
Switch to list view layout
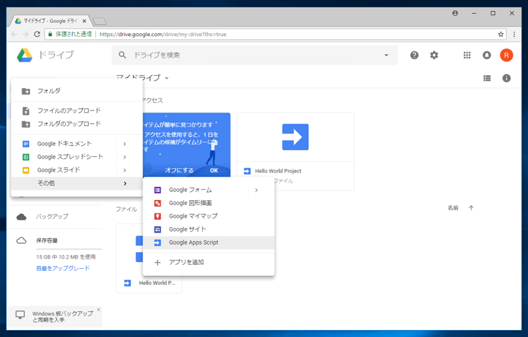(x=487, y=78)
